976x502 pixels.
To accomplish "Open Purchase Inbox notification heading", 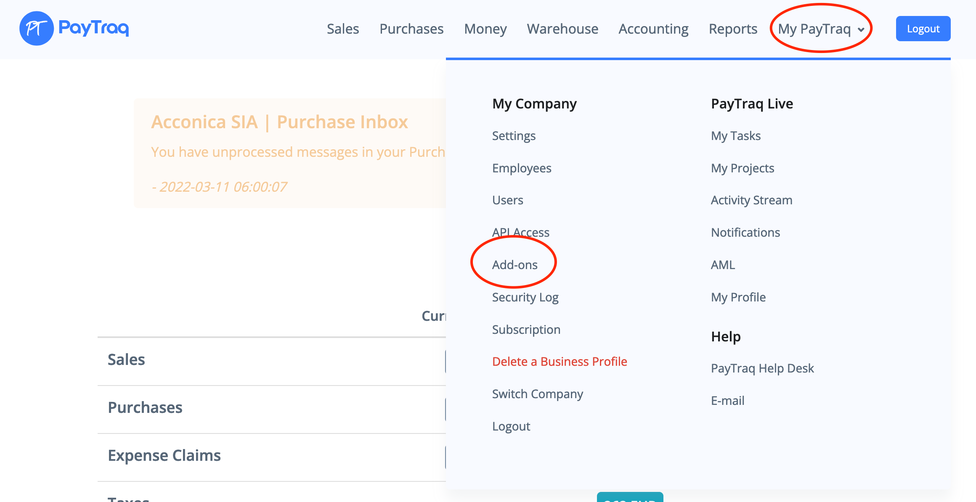I will coord(279,122).
